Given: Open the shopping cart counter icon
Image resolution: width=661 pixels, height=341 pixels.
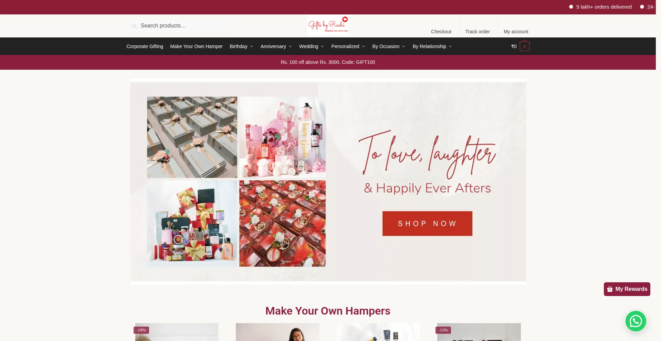Looking at the screenshot, I should 524,46.
